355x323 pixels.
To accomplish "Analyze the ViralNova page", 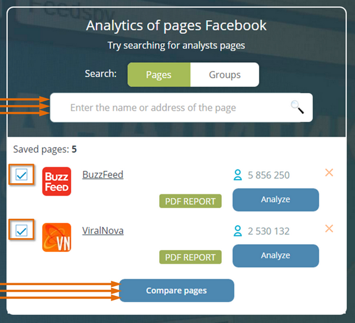I will pyautogui.click(x=276, y=256).
